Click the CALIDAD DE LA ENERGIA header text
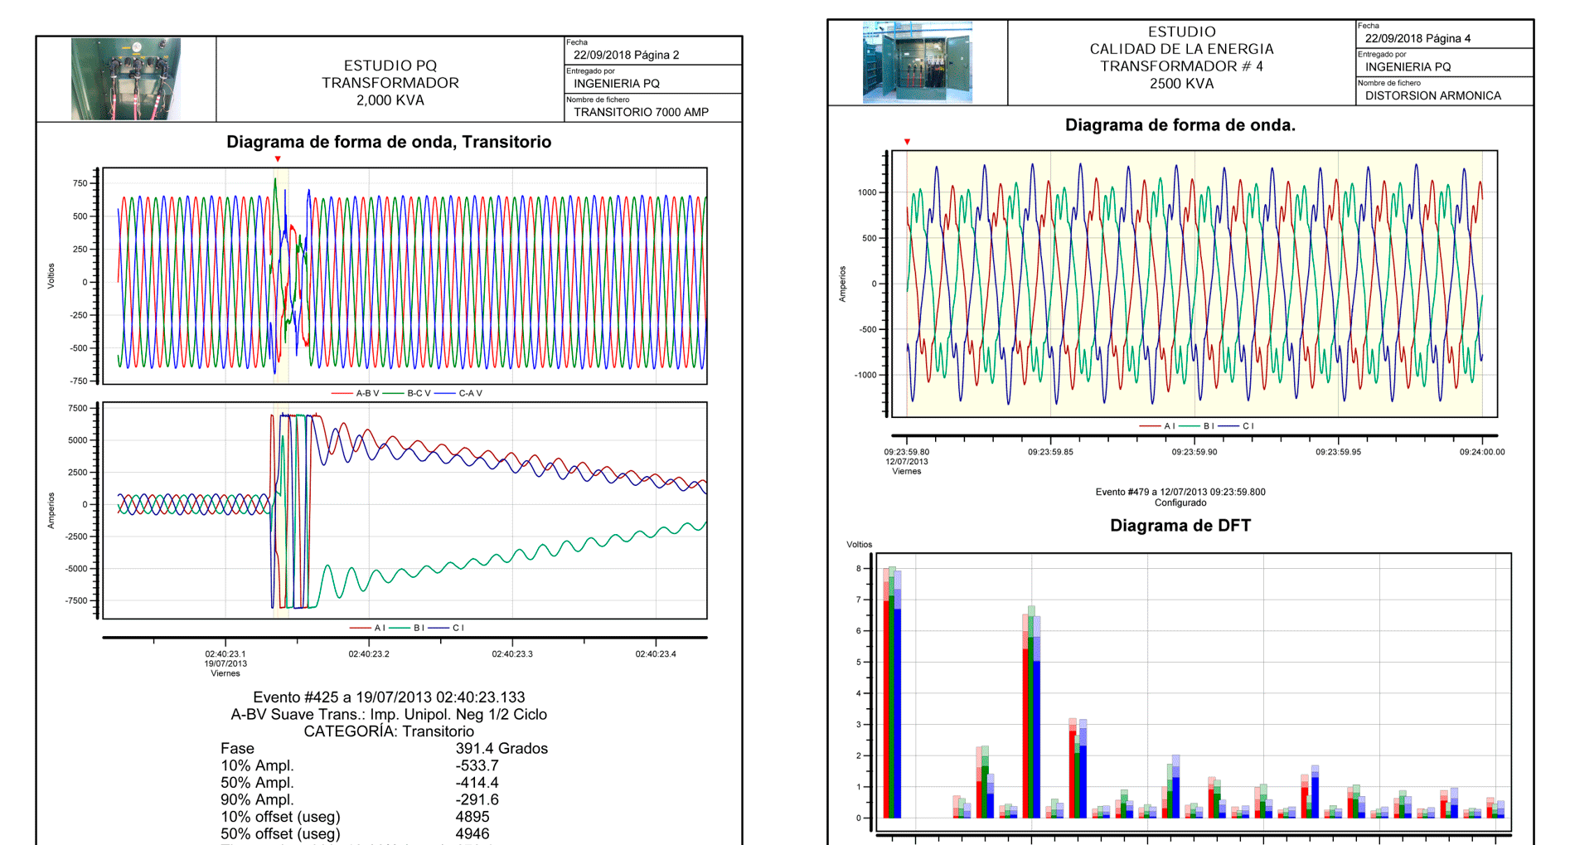1570x845 pixels. click(1181, 49)
